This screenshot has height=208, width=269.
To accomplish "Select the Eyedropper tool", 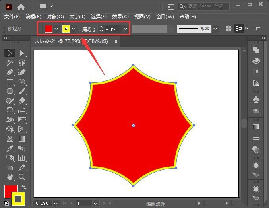I will tap(10, 148).
